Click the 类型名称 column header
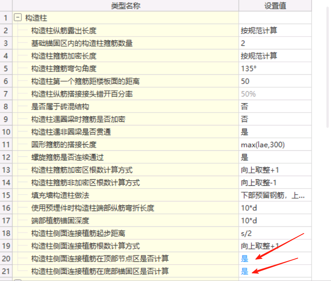Image resolution: width=331 pixels, height=281 pixels. click(x=126, y=6)
